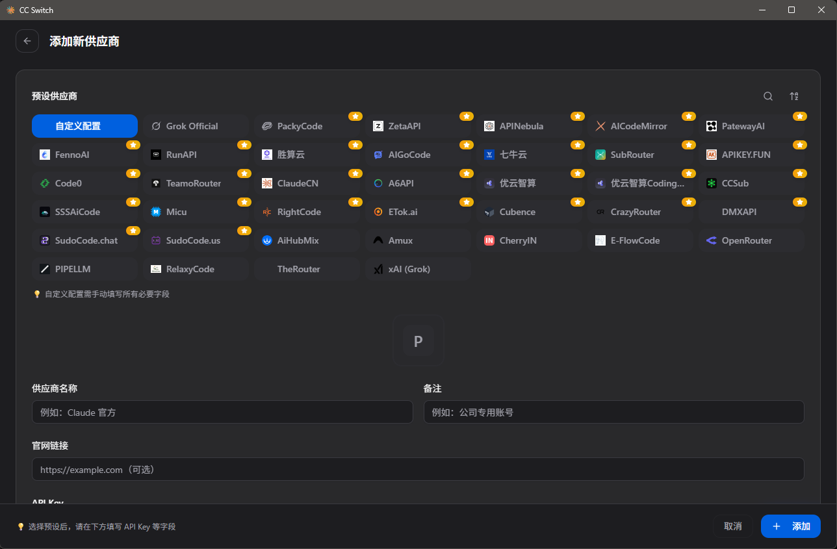
Task: Choose the TheRouter preset
Action: [x=307, y=269]
